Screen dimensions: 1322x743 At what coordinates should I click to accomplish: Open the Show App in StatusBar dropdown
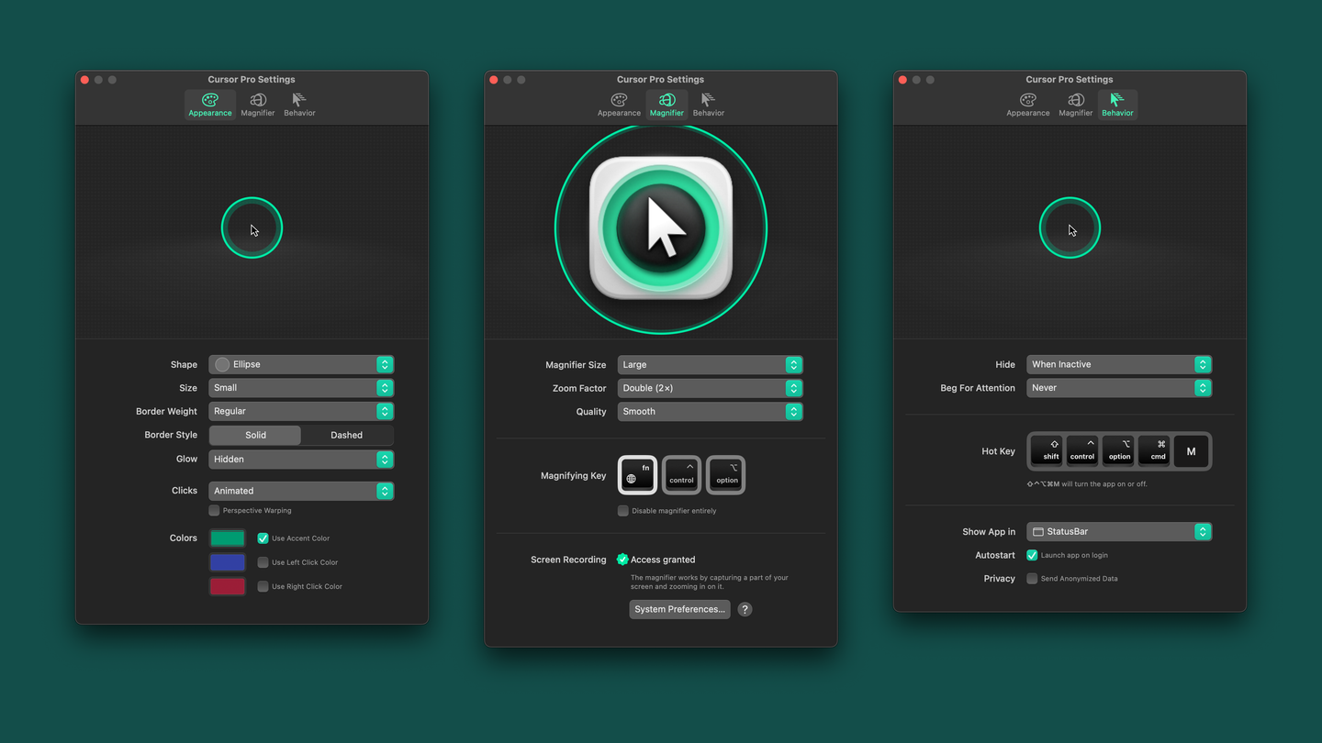[1118, 531]
